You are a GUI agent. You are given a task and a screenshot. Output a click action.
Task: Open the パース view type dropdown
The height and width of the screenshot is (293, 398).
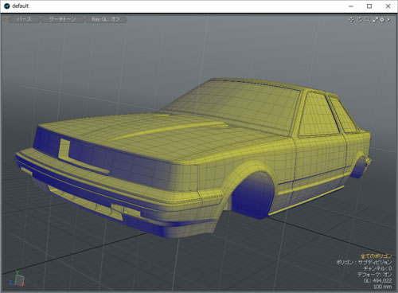25,19
